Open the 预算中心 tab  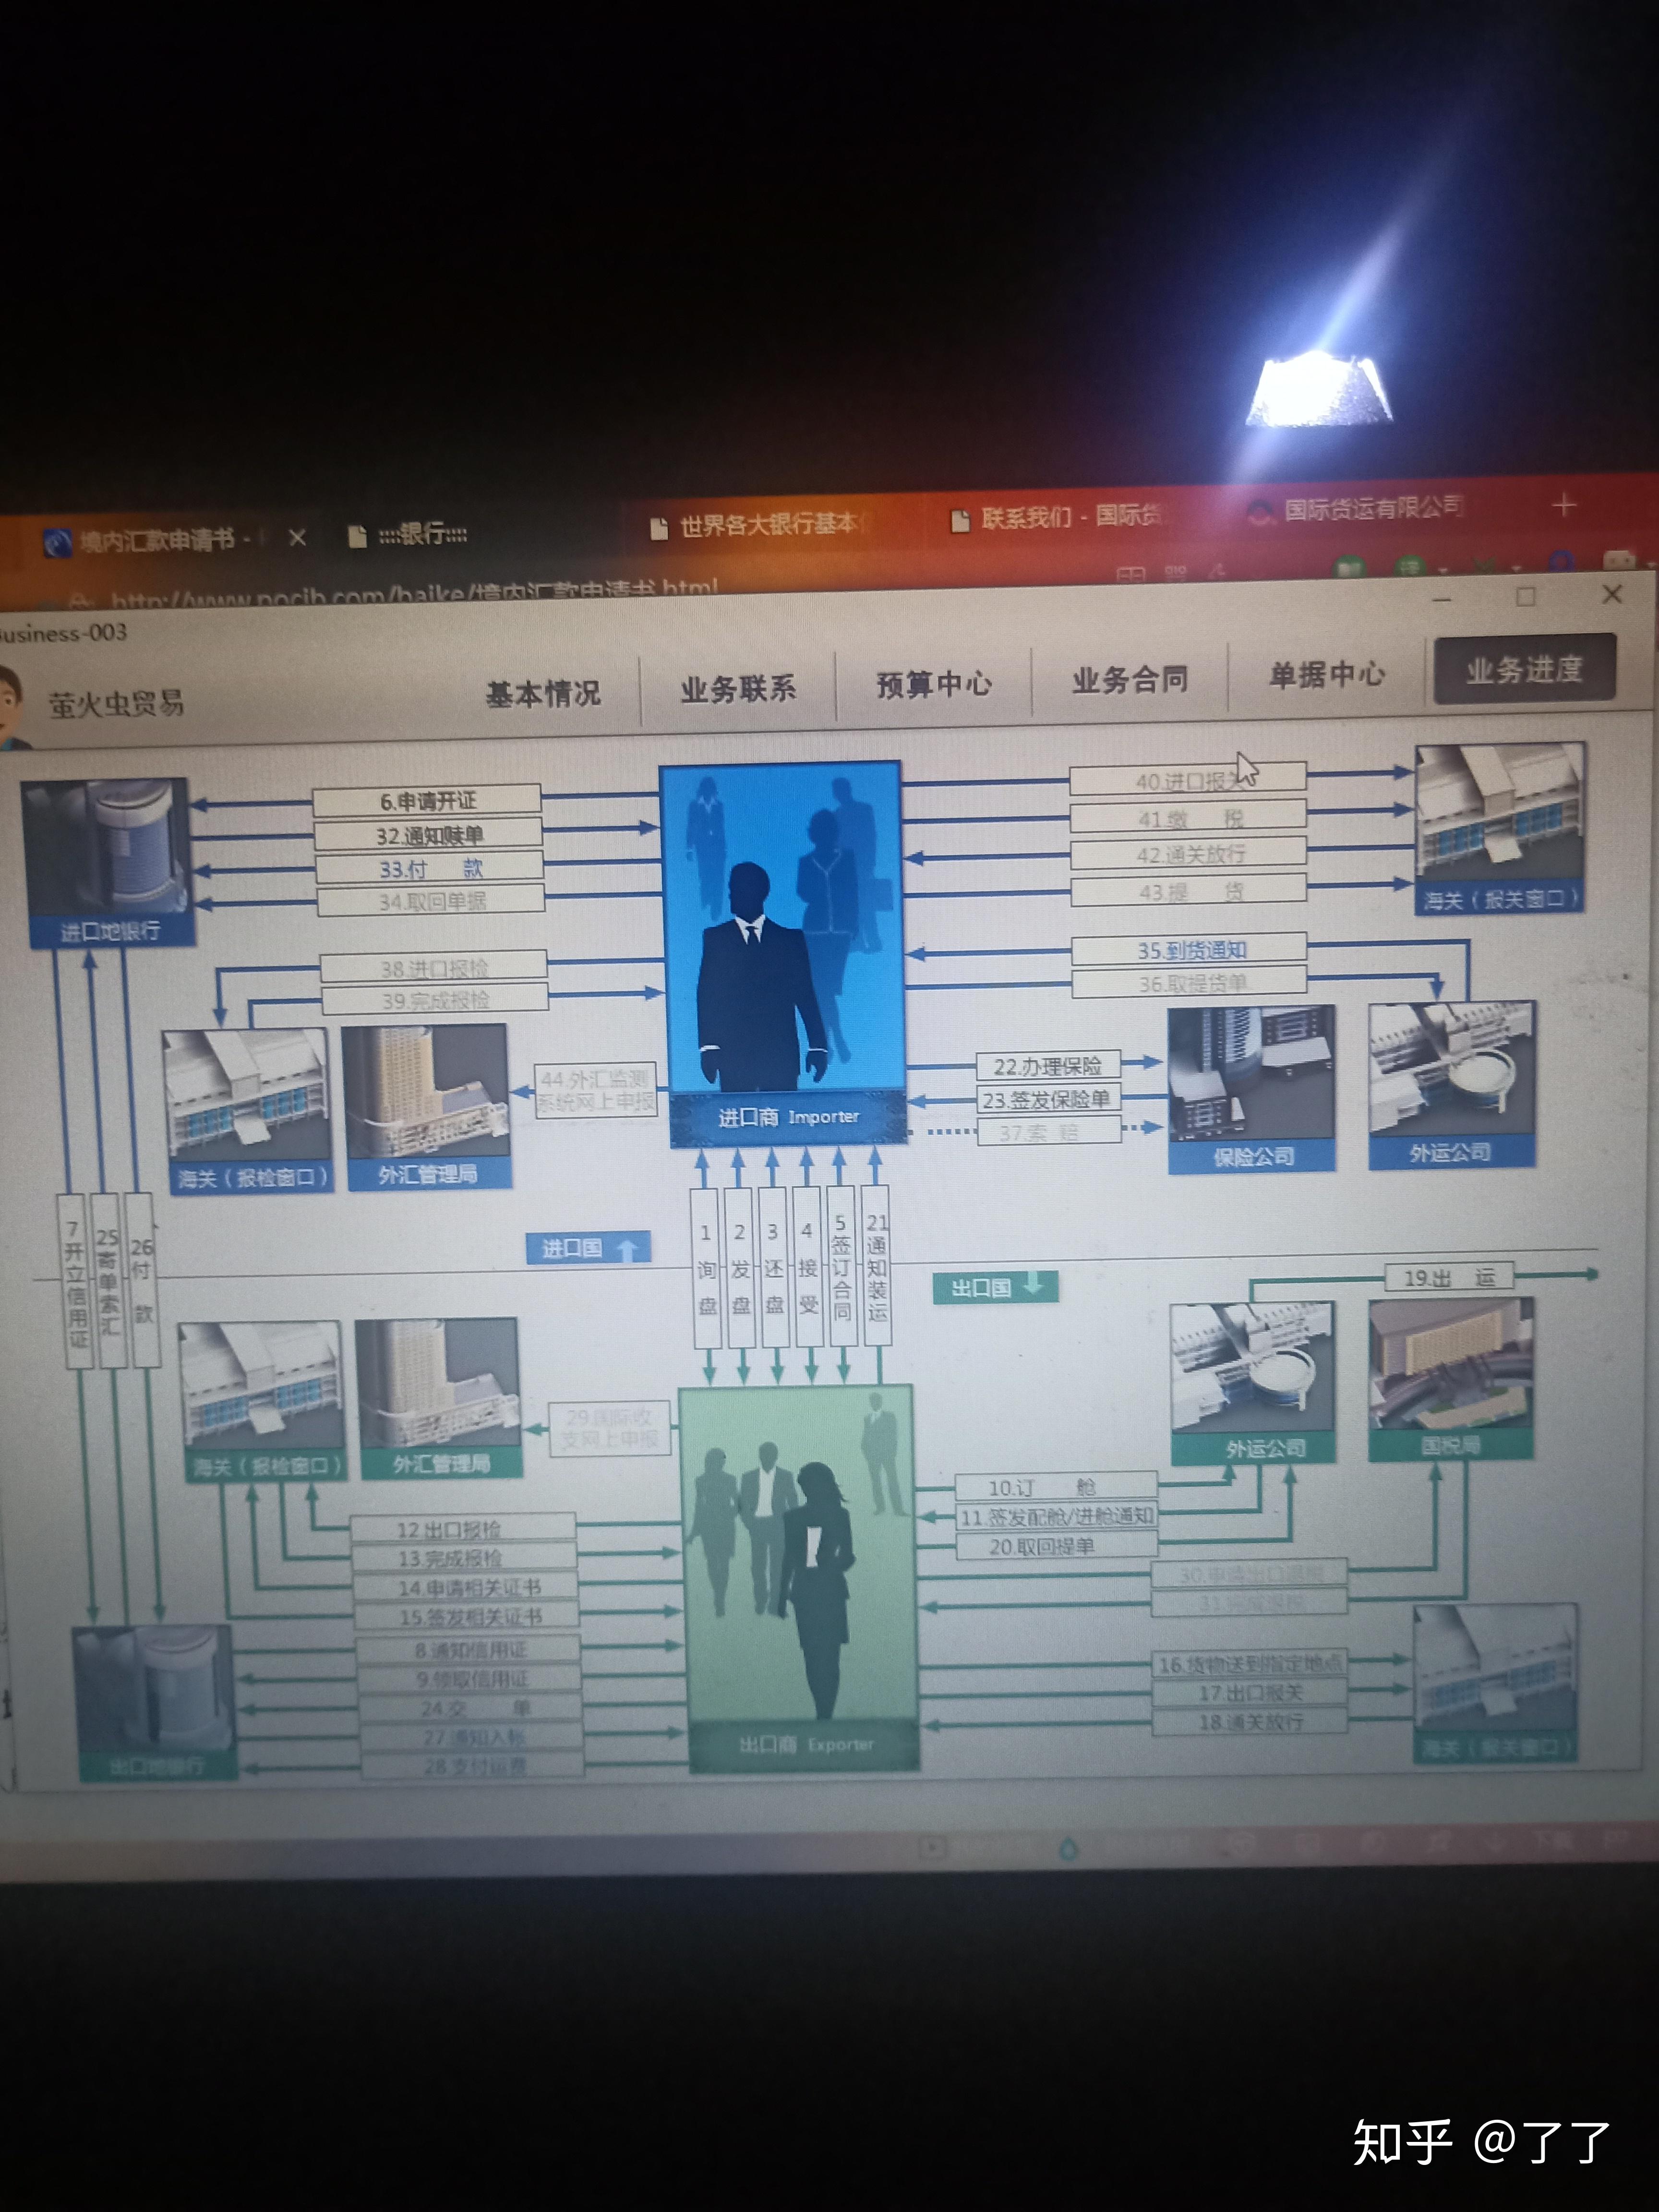[x=934, y=684]
